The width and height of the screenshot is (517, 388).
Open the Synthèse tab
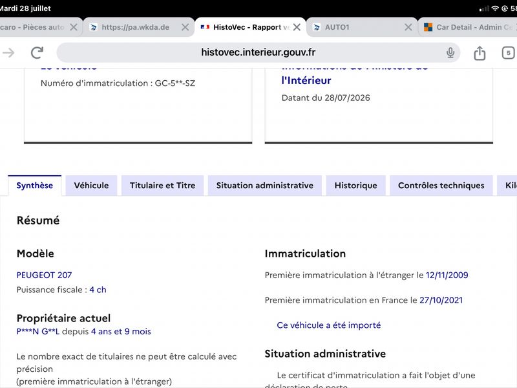(35, 186)
